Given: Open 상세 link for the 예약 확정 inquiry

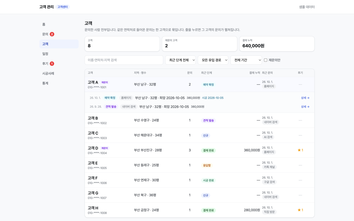Looking at the screenshot, I should click(305, 98).
